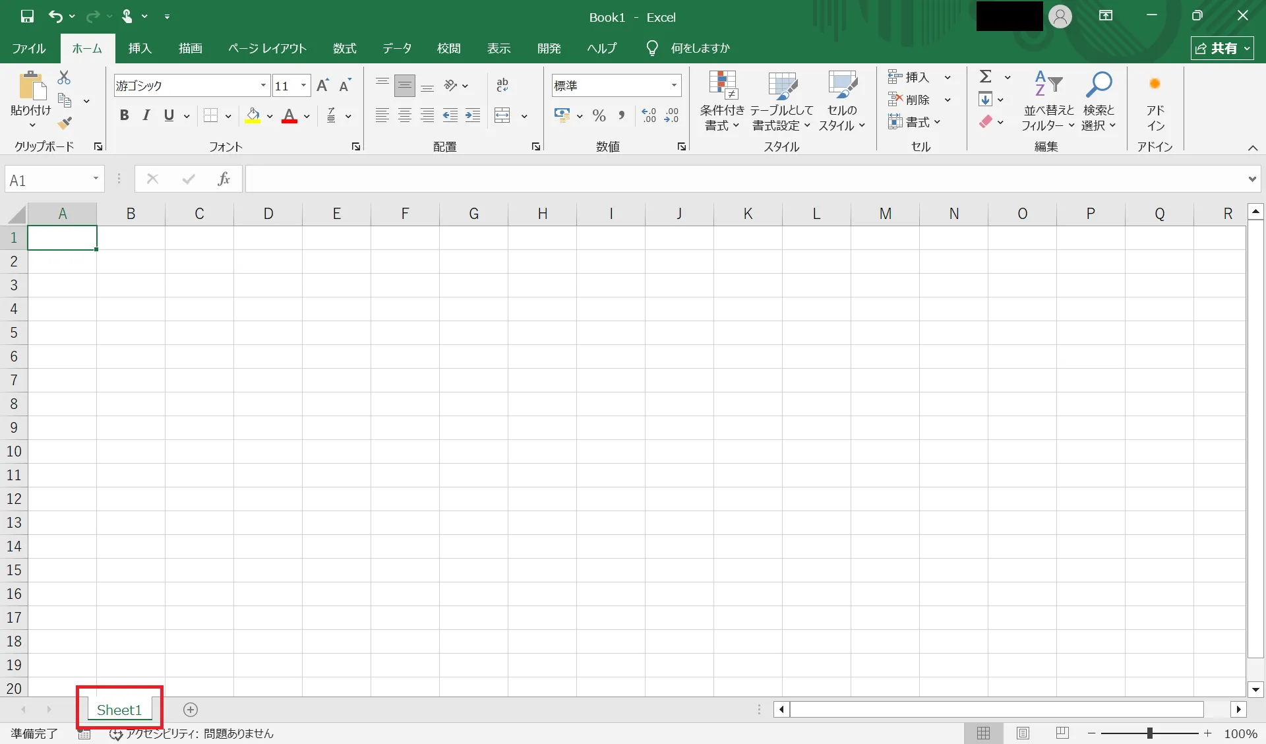
Task: Open the font name dropdown
Action: click(x=263, y=86)
